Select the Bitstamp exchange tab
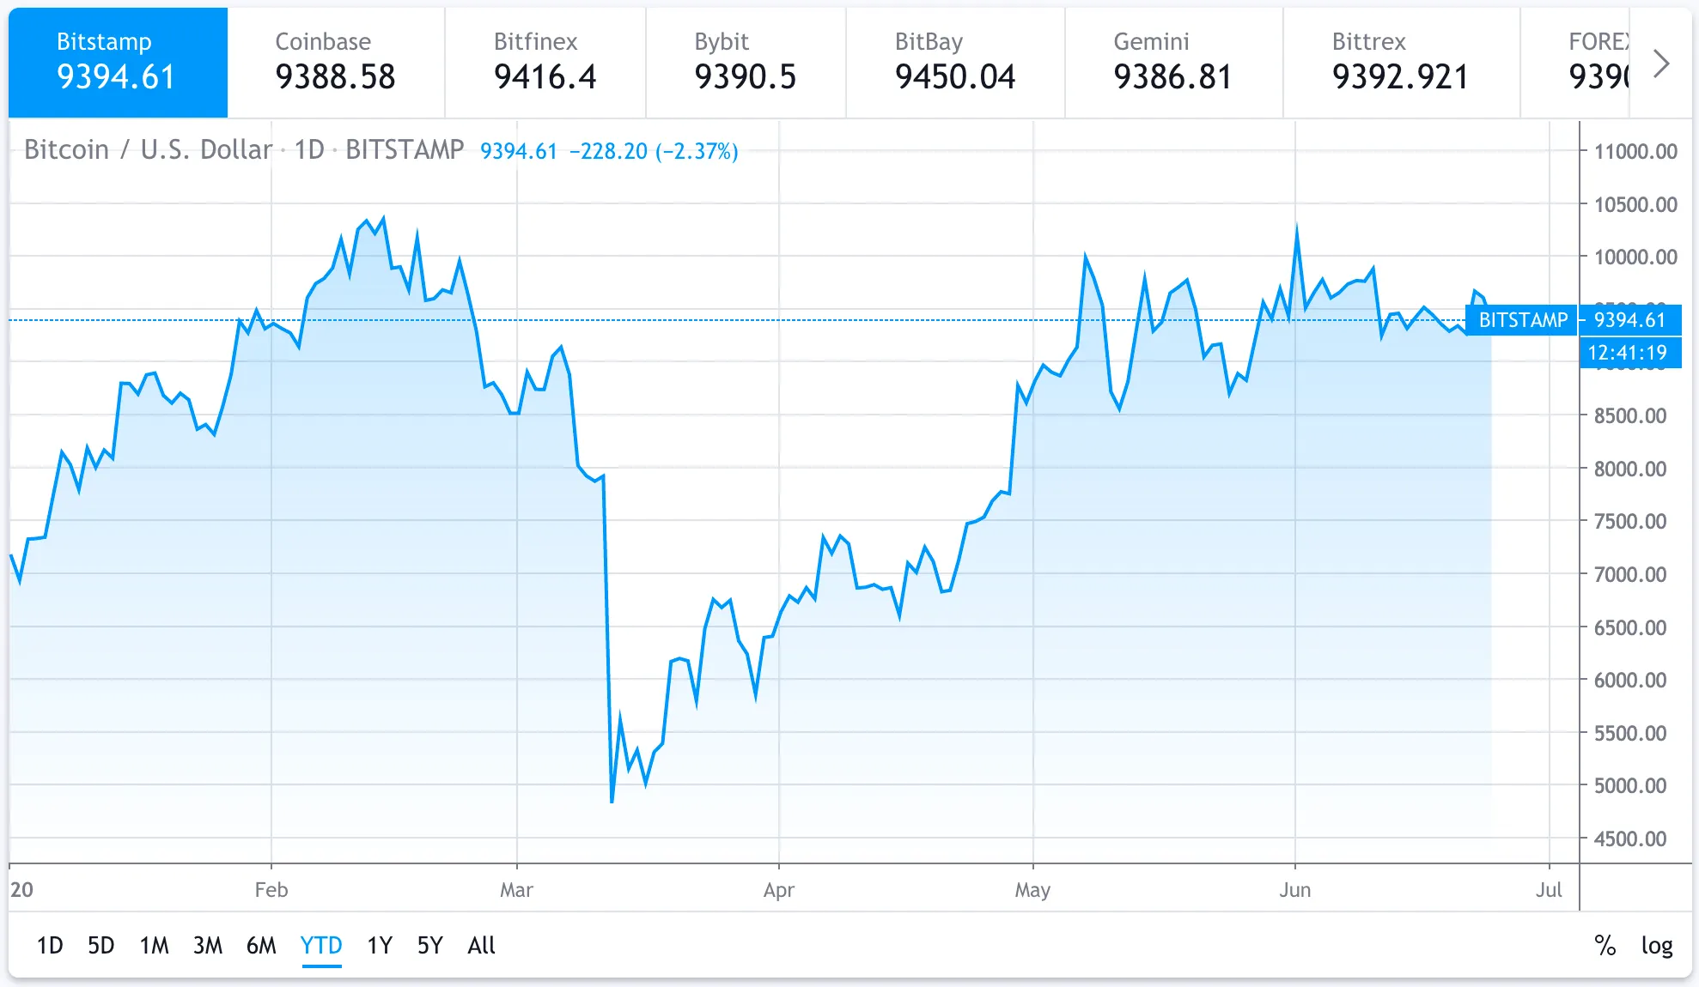The width and height of the screenshot is (1699, 987). [116, 60]
